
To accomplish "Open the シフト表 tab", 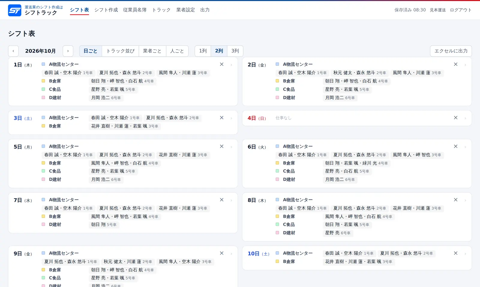I will (79, 10).
